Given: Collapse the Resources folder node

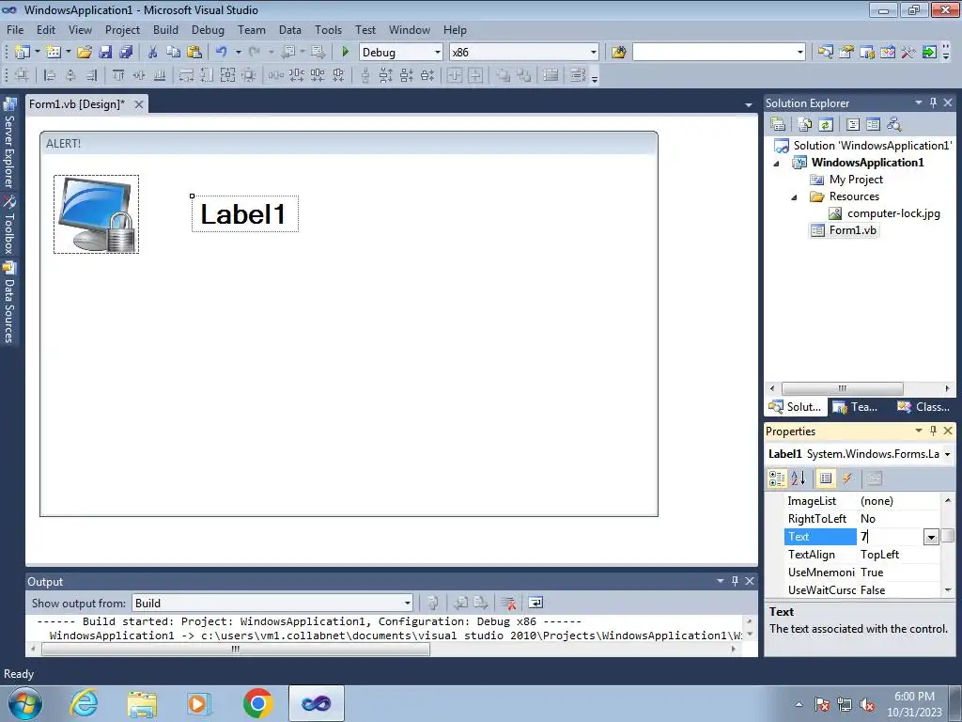Looking at the screenshot, I should [794, 197].
